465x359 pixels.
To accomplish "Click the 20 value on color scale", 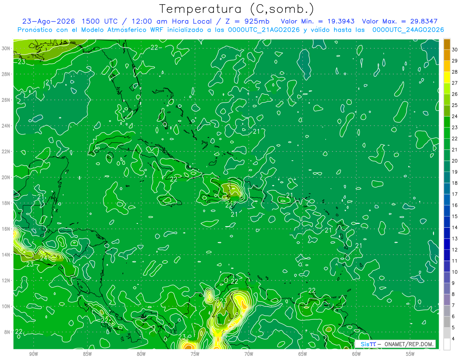I will (x=455, y=161).
